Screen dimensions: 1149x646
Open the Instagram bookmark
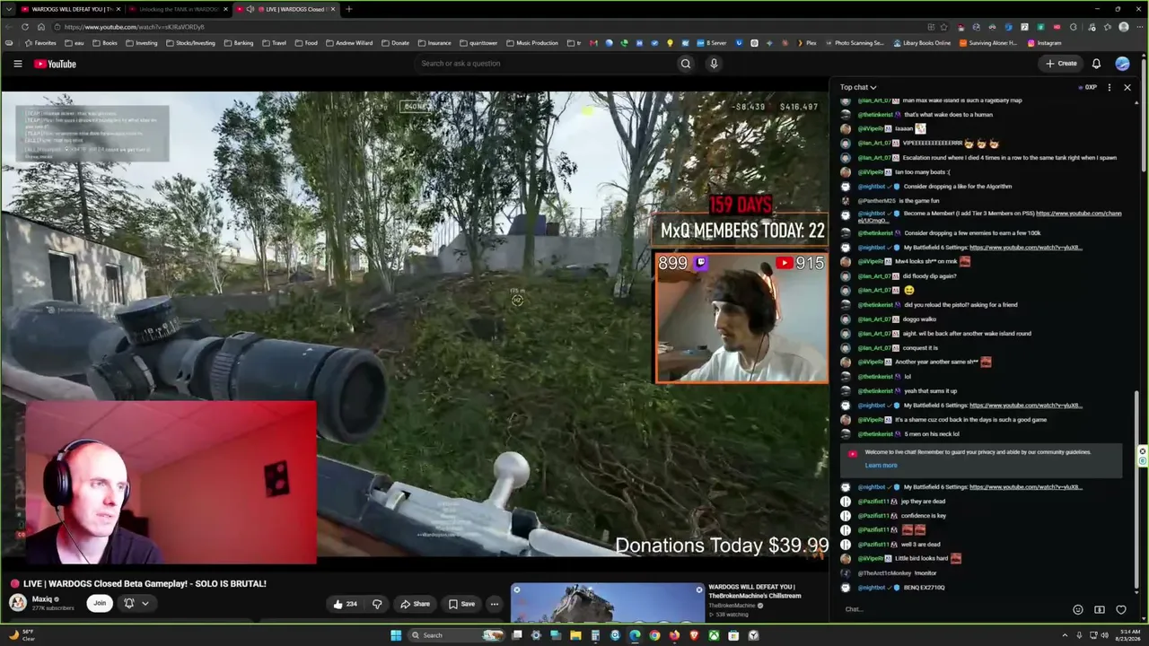[x=1044, y=43]
